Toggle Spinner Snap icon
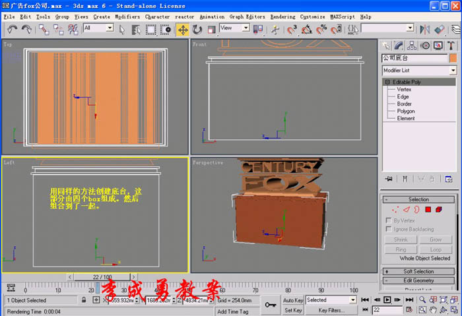The image size is (462, 316). point(336,30)
